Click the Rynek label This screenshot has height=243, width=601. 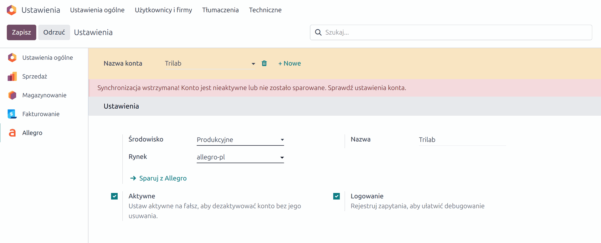click(138, 157)
